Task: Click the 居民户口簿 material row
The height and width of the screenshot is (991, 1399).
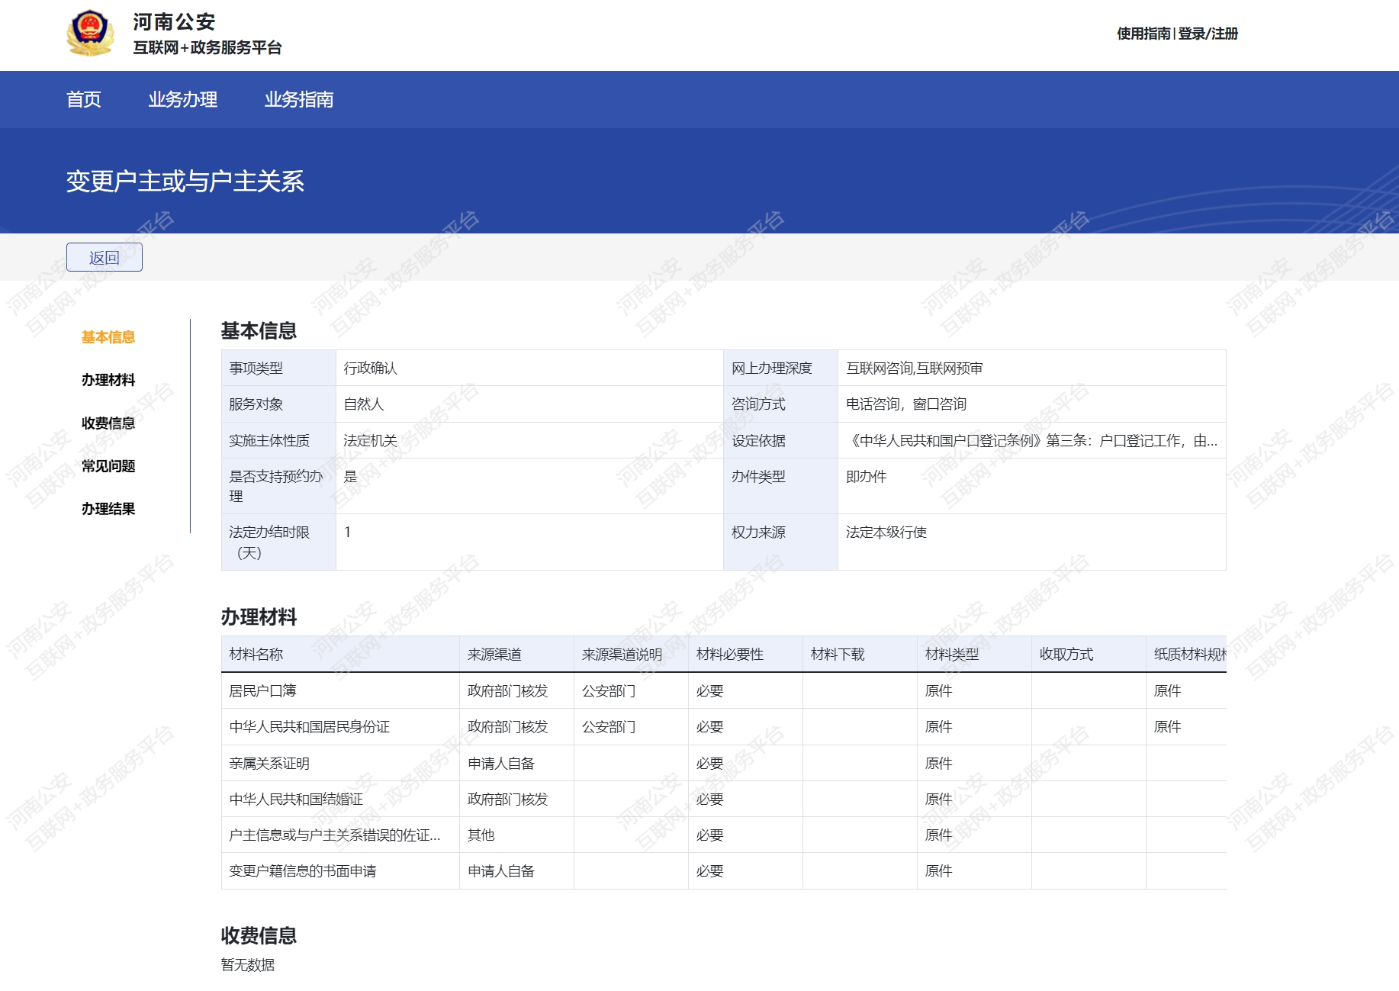Action: click(262, 691)
